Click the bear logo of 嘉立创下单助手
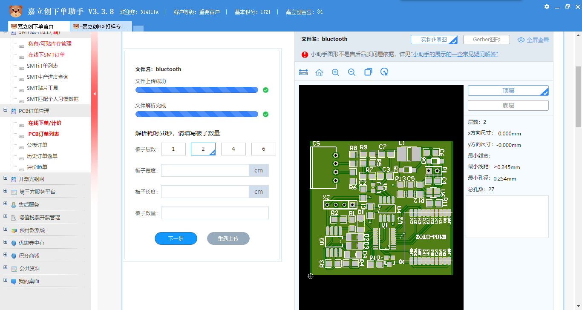582x310 pixels. [x=15, y=11]
